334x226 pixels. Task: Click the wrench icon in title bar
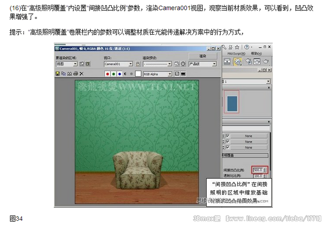point(224,47)
